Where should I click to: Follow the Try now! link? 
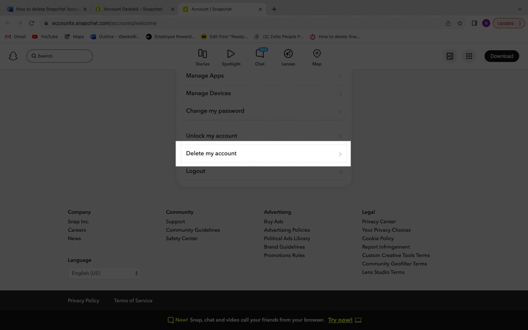click(x=340, y=320)
